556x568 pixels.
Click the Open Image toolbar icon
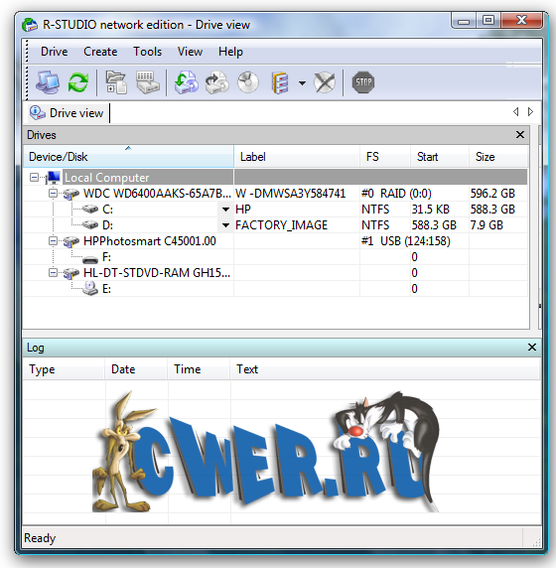[x=187, y=82]
